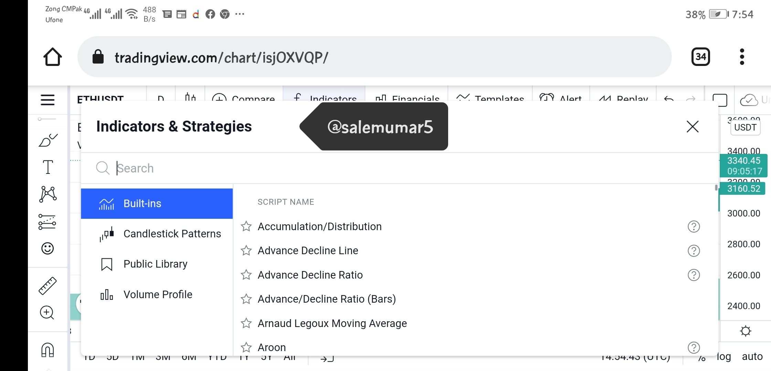The width and height of the screenshot is (771, 371).
Task: Favorite the Accumulation/Distribution indicator
Action: (246, 226)
